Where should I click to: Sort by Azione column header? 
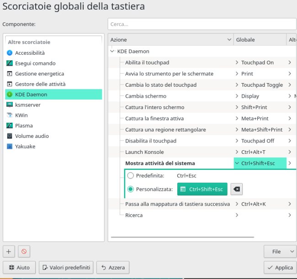(x=171, y=40)
